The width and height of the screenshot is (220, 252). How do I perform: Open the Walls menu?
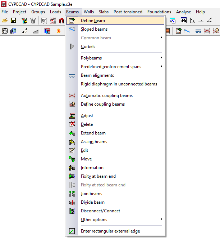tap(88, 12)
